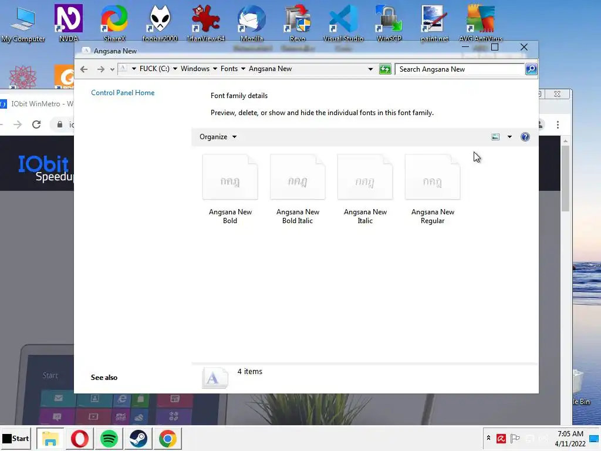Go forward in the Fonts window
601x451 pixels.
(100, 69)
